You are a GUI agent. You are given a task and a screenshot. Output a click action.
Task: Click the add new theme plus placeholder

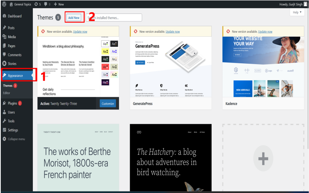(263, 158)
